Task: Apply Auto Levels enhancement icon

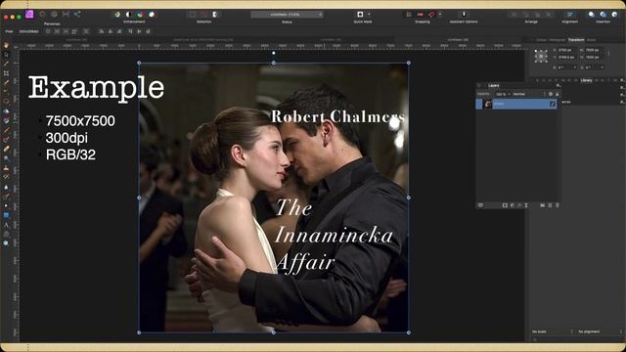Action: pyautogui.click(x=117, y=15)
